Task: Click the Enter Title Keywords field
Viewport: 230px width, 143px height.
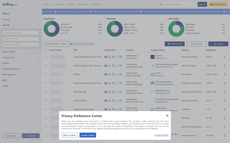Action: tap(21, 33)
